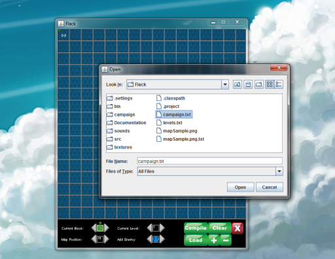Click the Clear button in Flack window

coord(220,228)
